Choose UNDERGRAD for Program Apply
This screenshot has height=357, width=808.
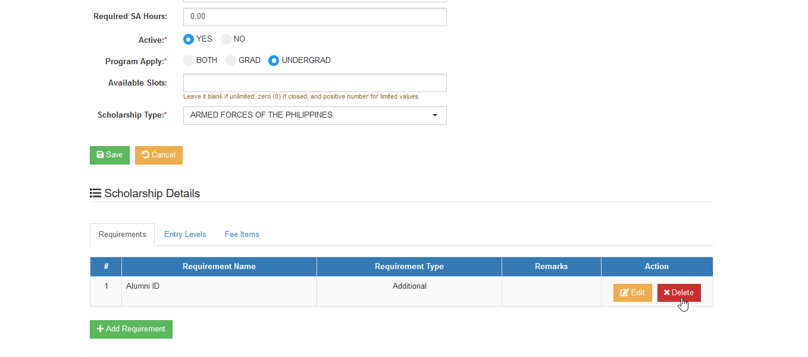(274, 61)
